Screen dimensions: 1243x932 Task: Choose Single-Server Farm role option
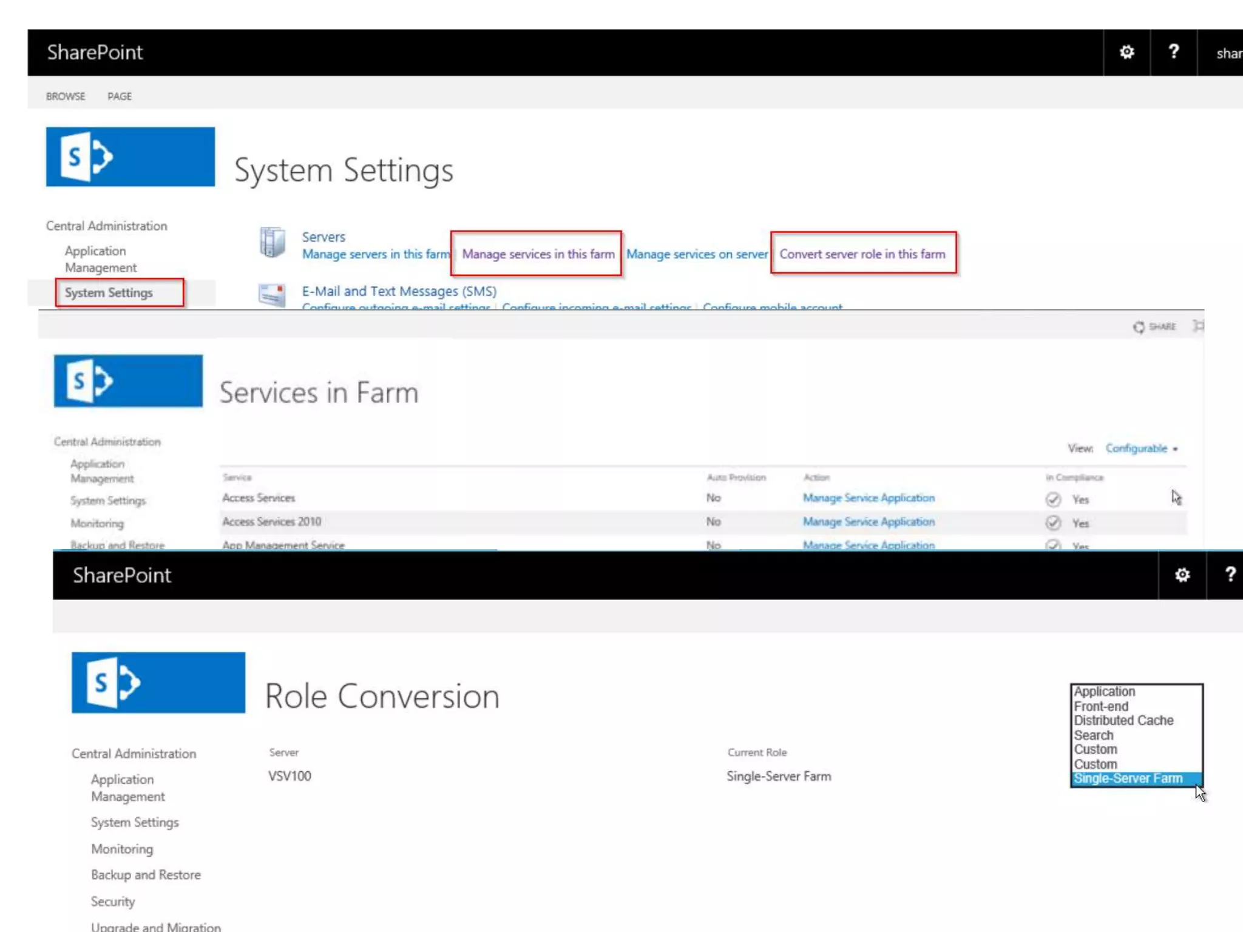tap(1128, 778)
